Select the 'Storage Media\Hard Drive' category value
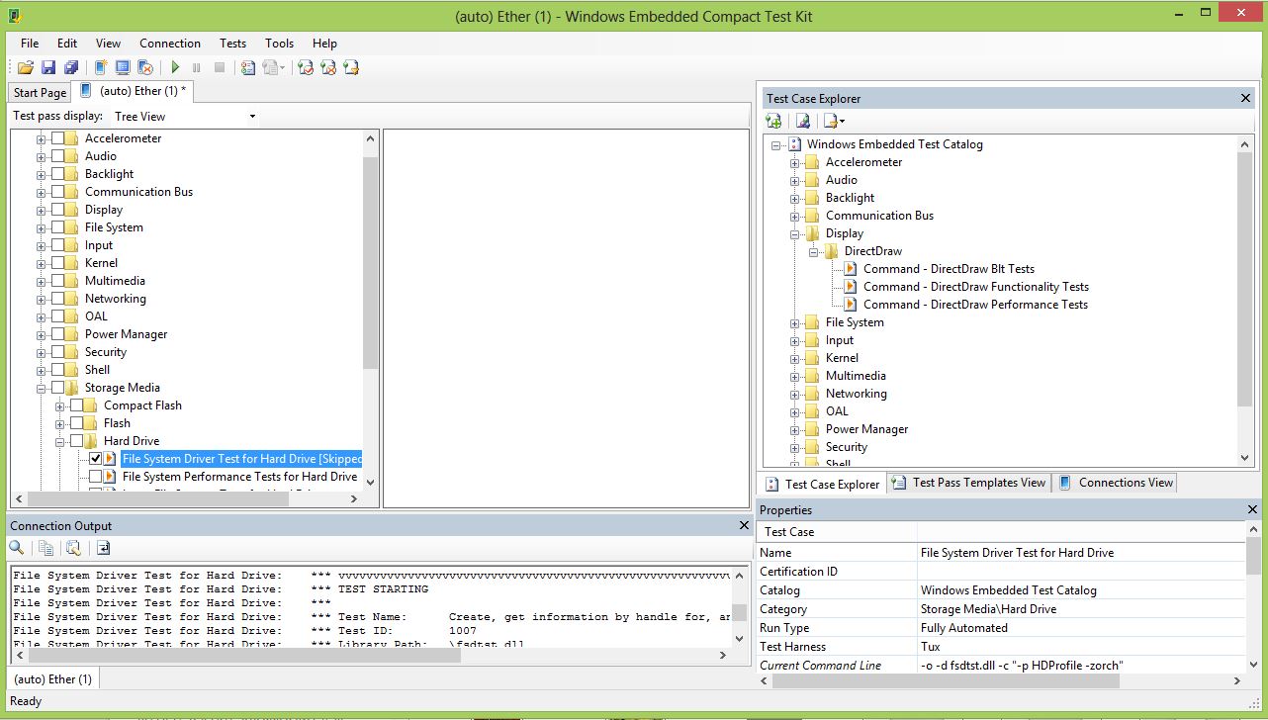The height and width of the screenshot is (720, 1268). [x=1081, y=609]
